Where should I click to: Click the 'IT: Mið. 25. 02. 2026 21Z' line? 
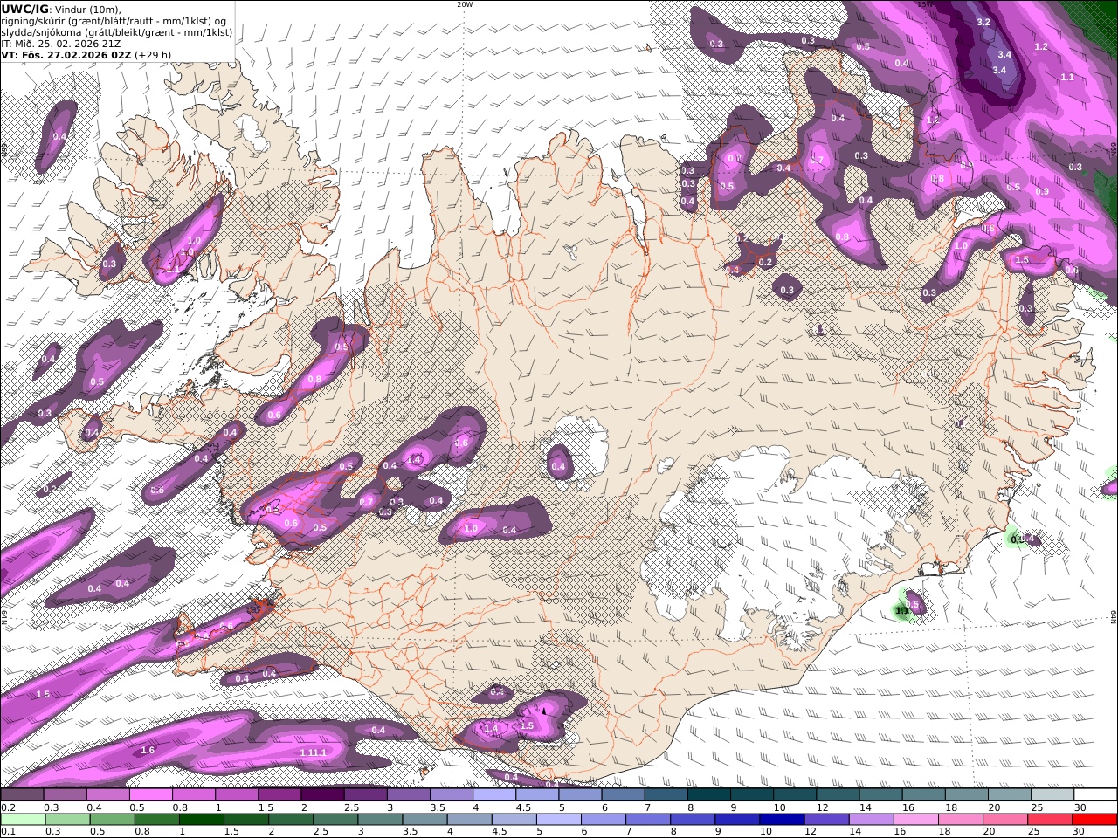pos(60,43)
